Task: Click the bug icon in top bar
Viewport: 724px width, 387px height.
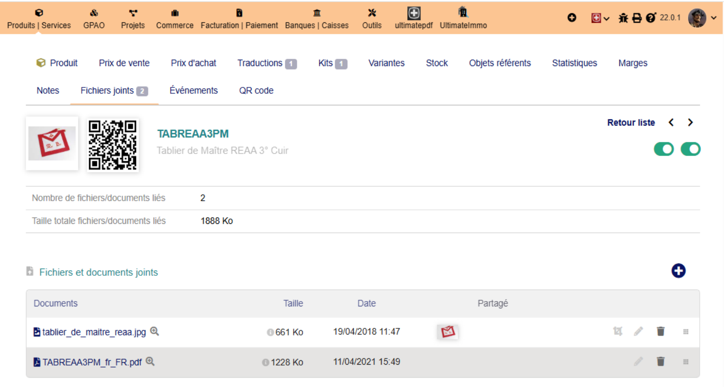Action: 623,18
